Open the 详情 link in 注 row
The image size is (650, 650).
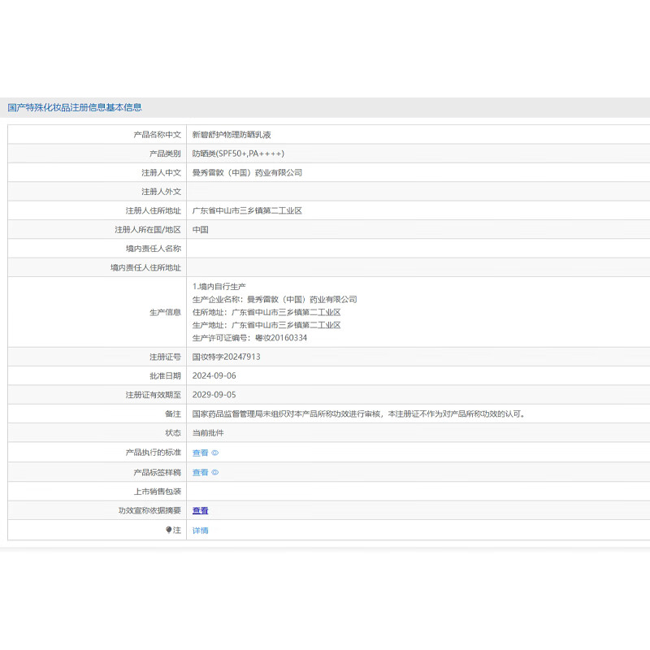[200, 530]
